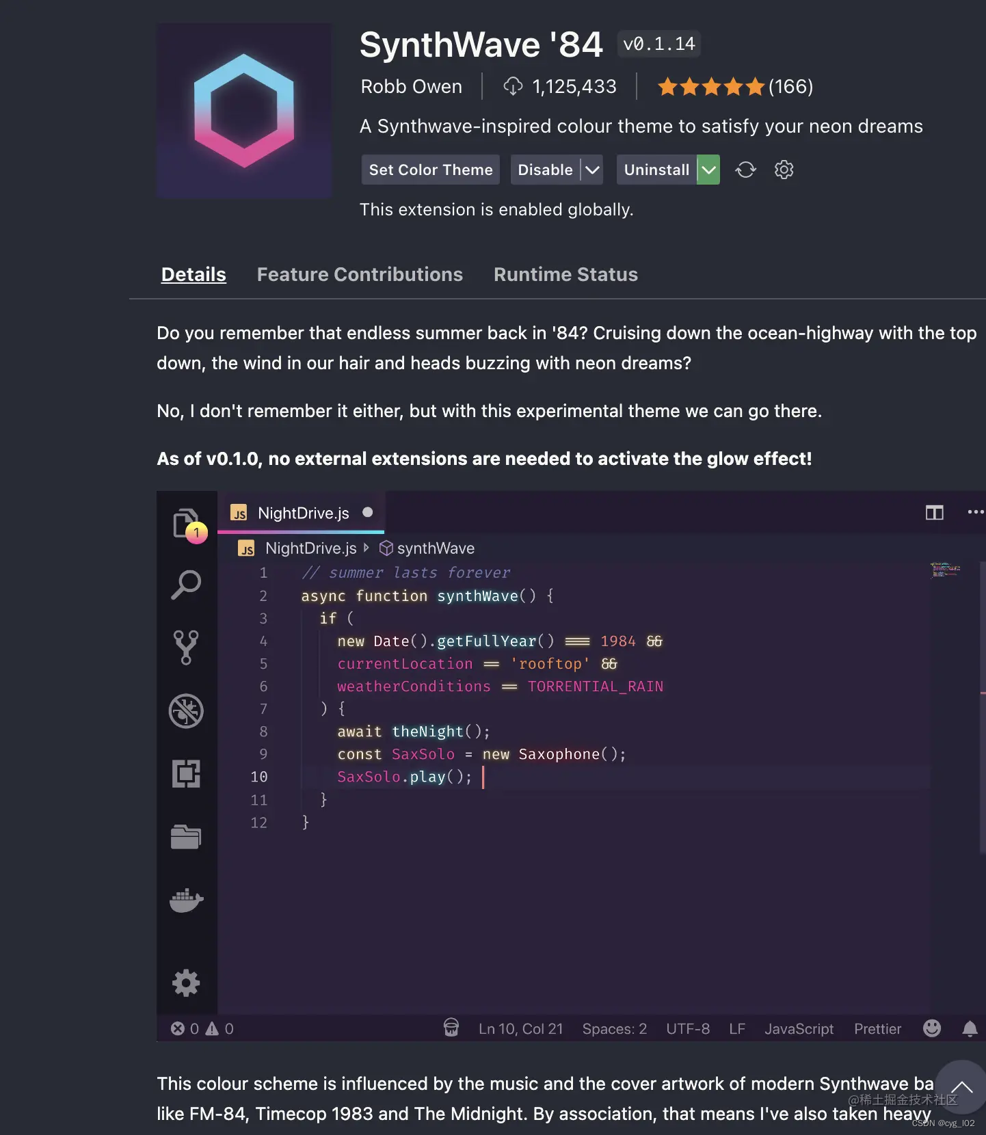Click the Robb Owen publisher link
986x1135 pixels.
pos(411,87)
